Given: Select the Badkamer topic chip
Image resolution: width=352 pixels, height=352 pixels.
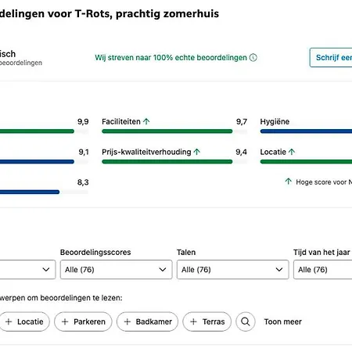Looking at the screenshot, I should point(148,321).
